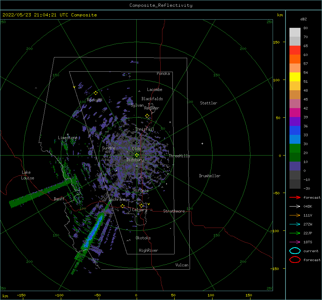322x300 pixels.
Task: Select the light gray 70-80 dBZ swatch
Action: coord(295,32)
